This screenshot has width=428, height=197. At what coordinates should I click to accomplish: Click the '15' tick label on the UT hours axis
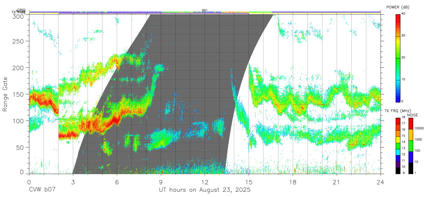point(249,182)
